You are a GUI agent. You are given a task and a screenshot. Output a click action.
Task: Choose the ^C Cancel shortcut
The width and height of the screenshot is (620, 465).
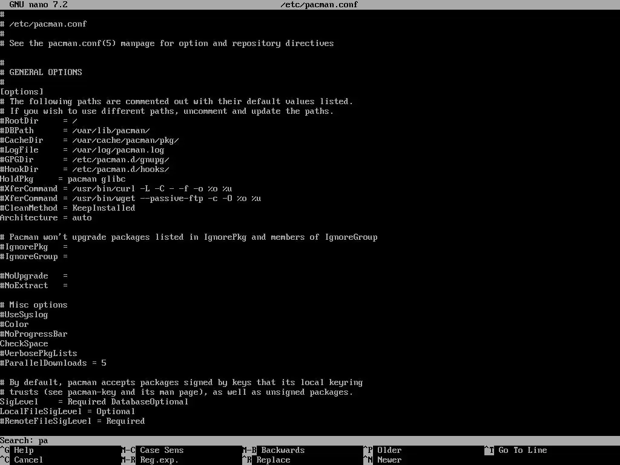click(x=21, y=460)
